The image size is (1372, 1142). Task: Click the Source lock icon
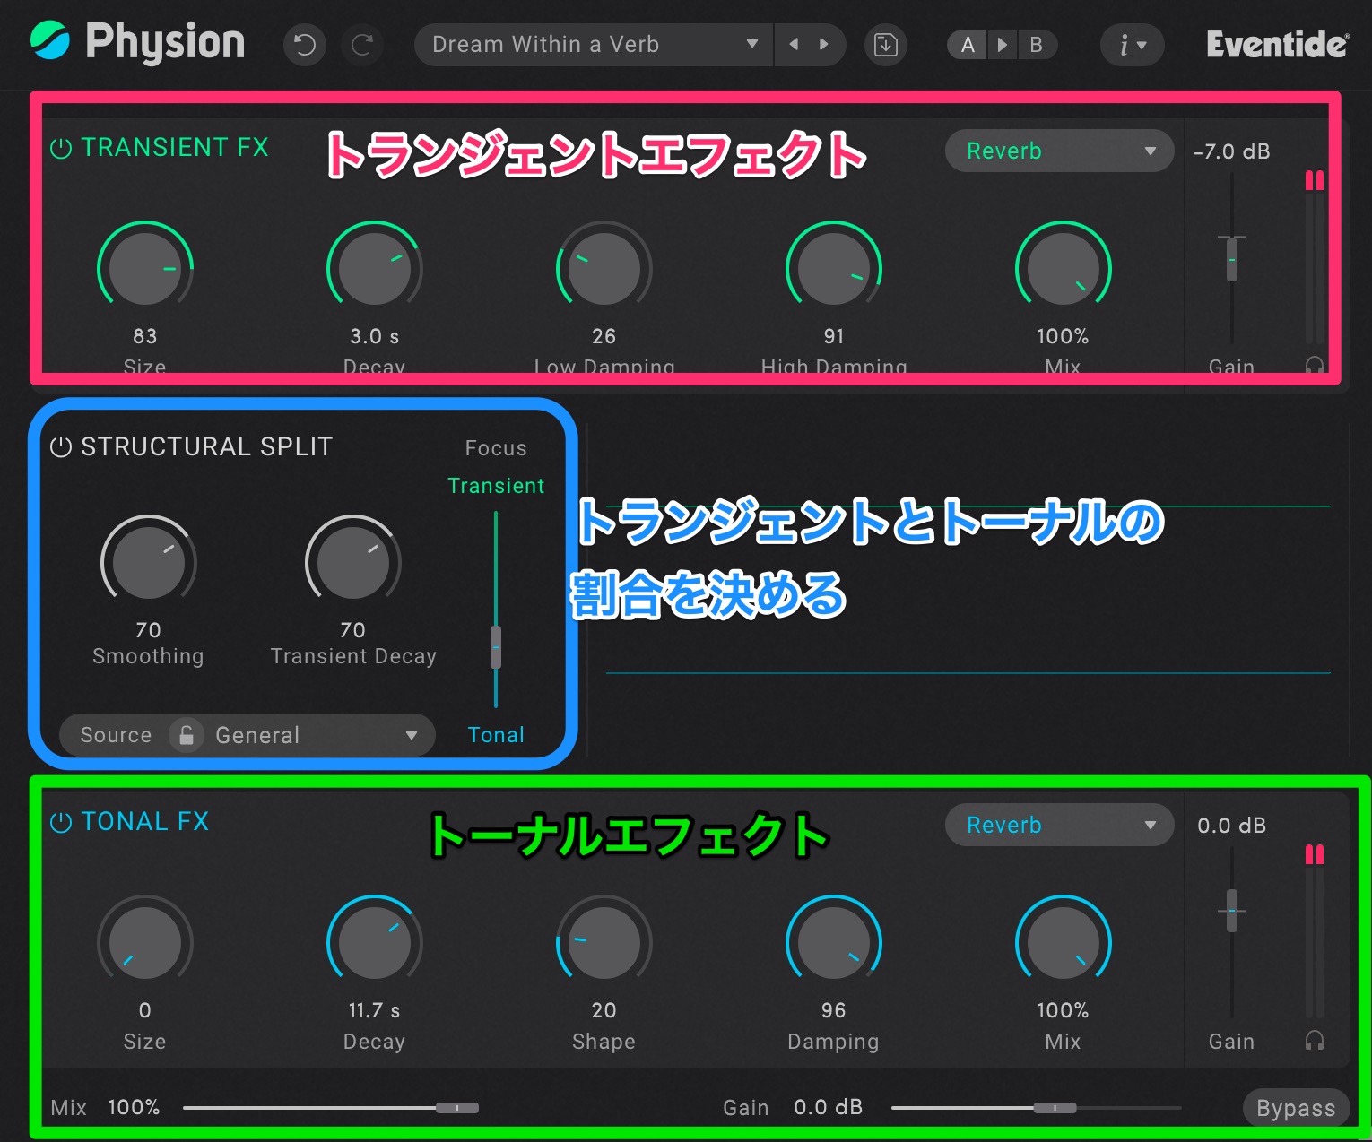(187, 735)
